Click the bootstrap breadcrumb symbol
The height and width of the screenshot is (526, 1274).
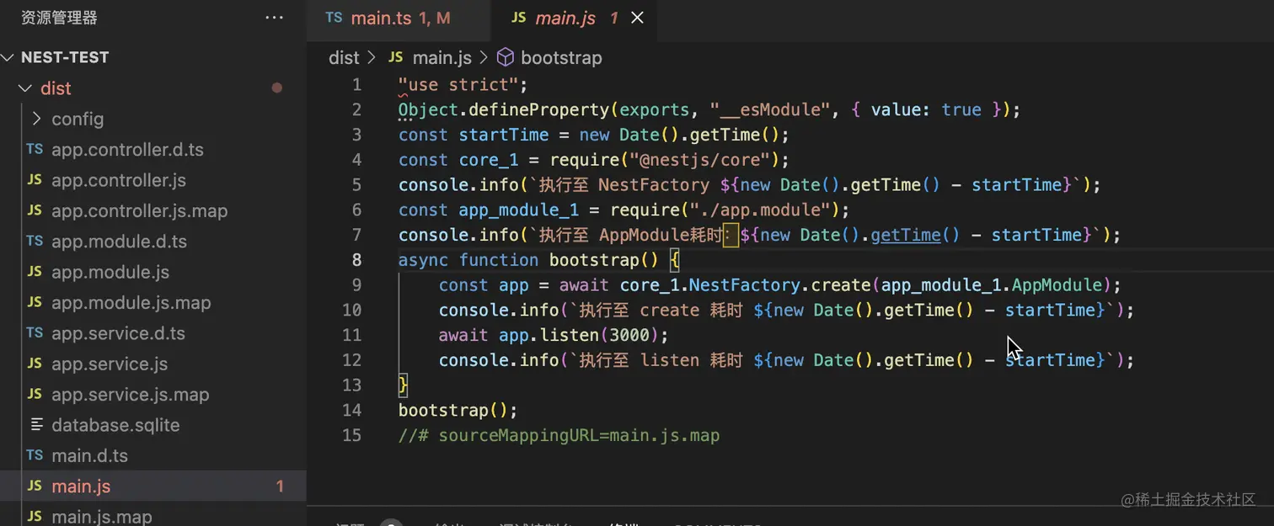coord(561,58)
